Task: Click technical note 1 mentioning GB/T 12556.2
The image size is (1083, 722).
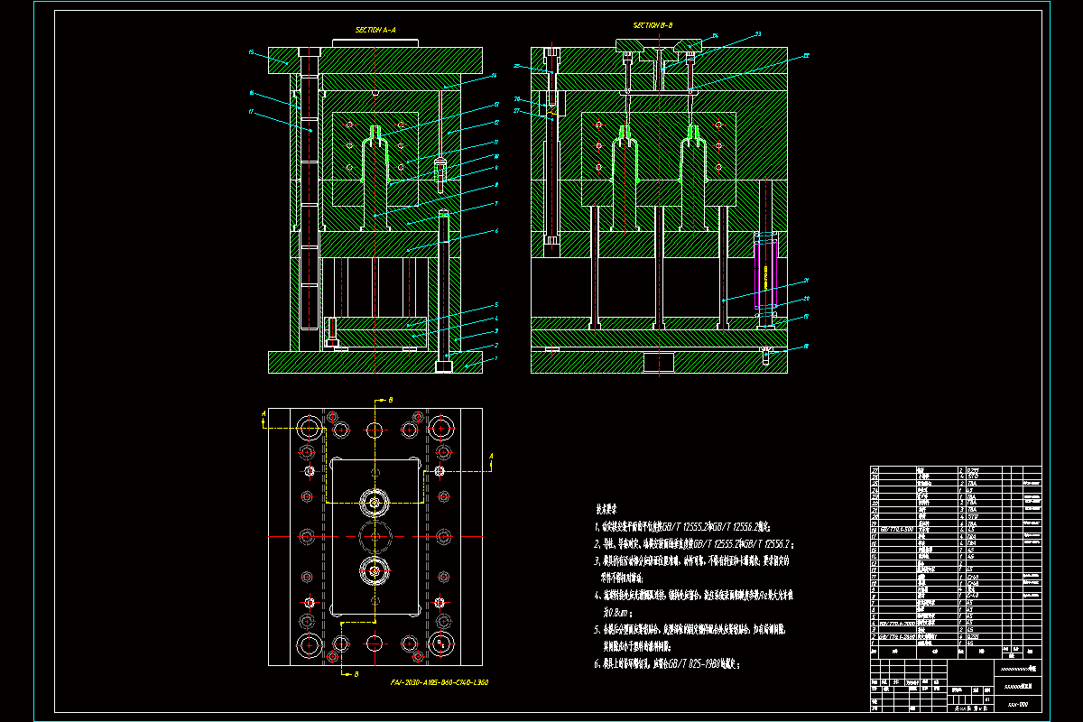Action: (682, 525)
